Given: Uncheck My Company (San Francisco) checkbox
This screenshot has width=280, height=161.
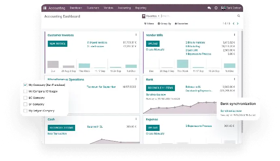Looking at the screenshot, I should tap(25, 85).
